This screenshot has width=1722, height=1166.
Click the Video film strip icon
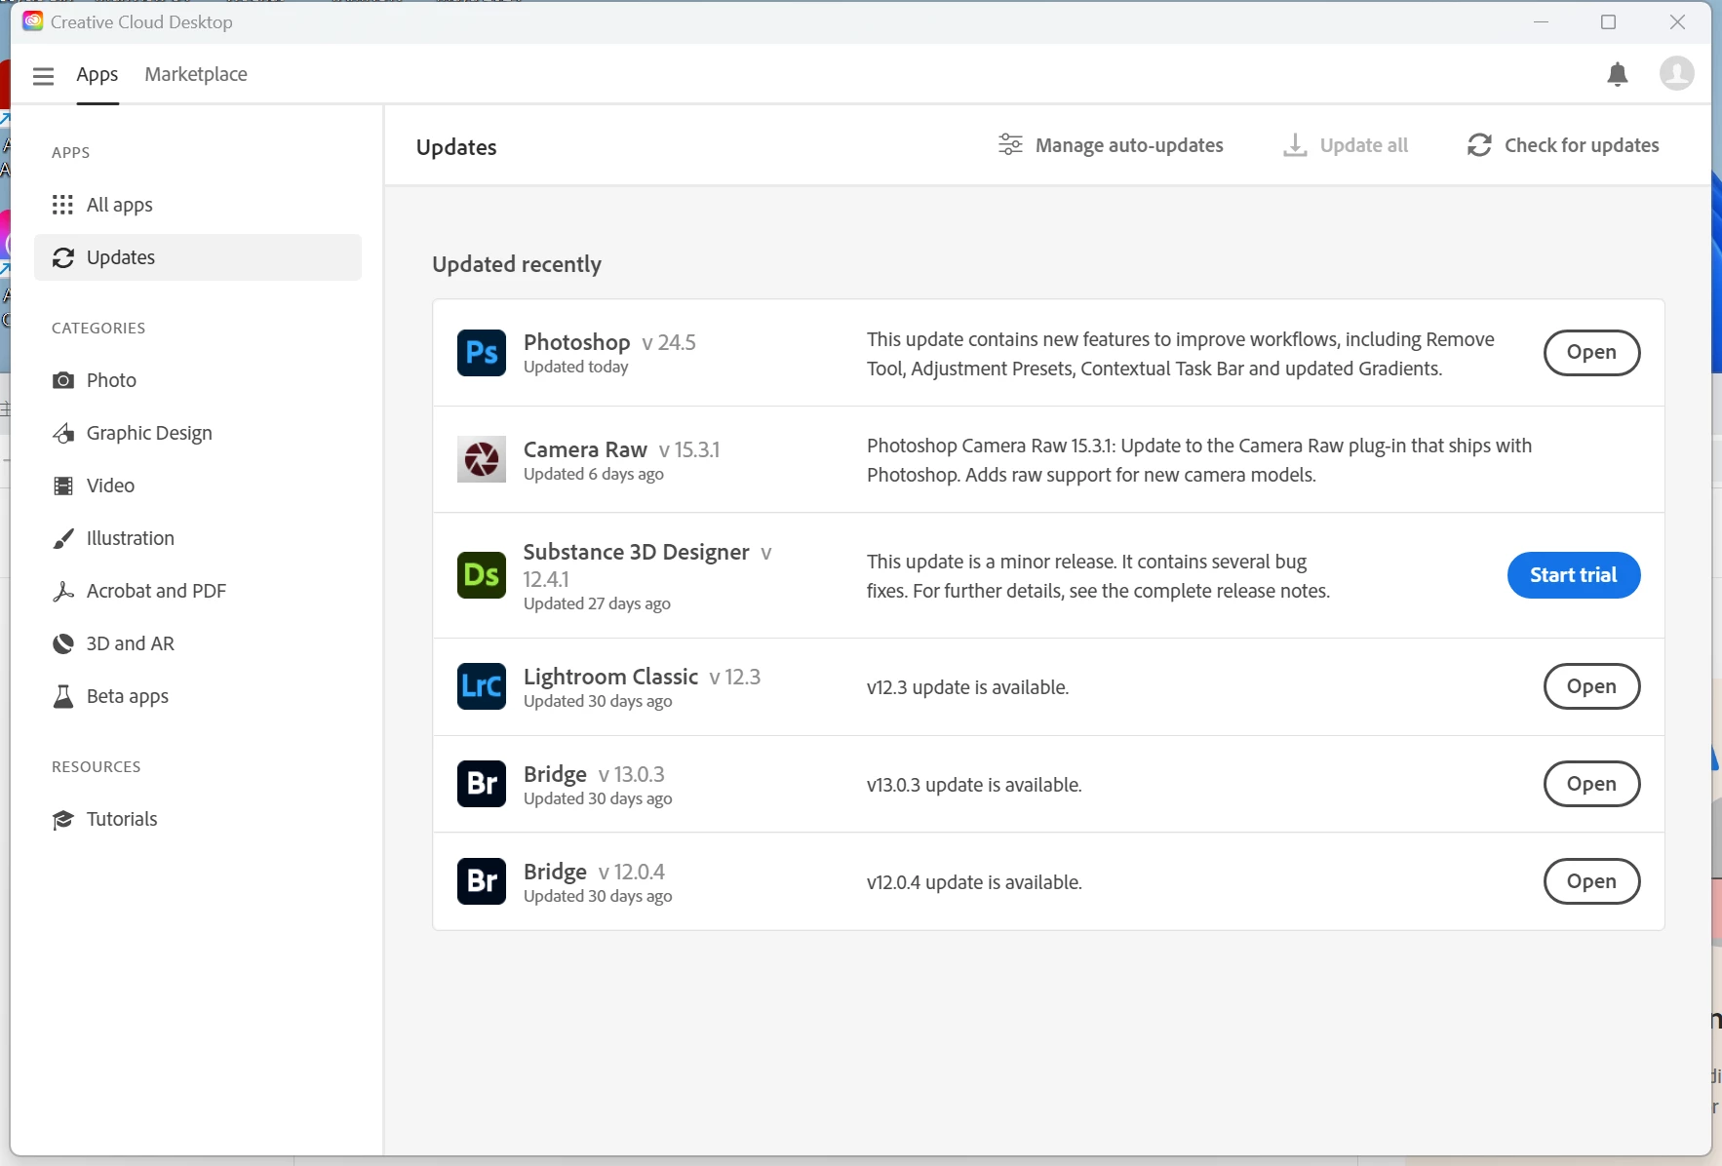click(63, 486)
